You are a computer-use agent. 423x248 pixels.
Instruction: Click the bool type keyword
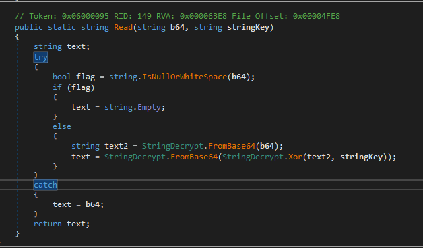point(62,77)
